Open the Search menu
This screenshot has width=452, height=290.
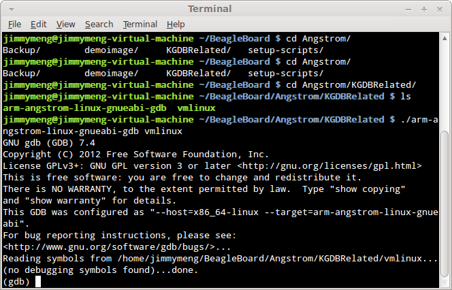(x=99, y=25)
